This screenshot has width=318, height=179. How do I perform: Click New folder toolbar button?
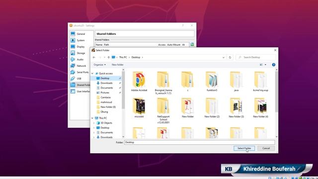pos(117,65)
